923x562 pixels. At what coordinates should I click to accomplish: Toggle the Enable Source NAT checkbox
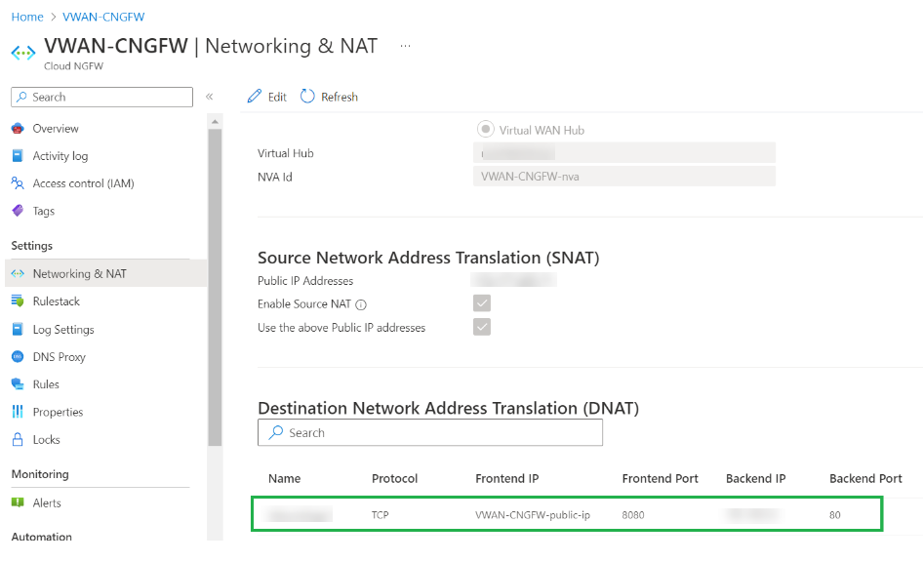click(x=482, y=303)
